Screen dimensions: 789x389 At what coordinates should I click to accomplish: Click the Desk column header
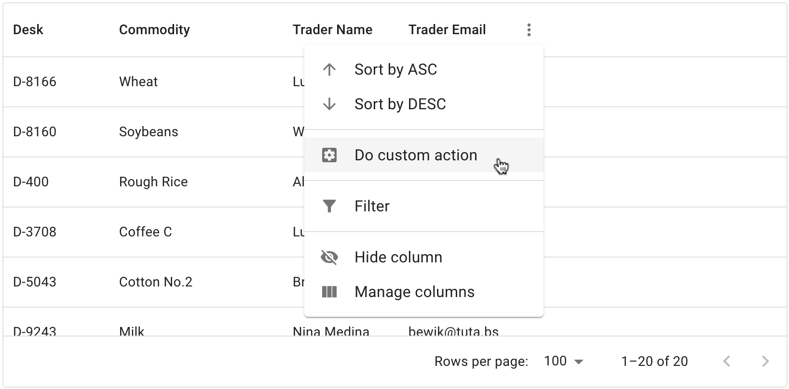pos(28,30)
